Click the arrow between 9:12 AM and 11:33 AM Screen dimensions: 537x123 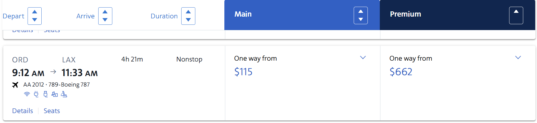point(53,72)
